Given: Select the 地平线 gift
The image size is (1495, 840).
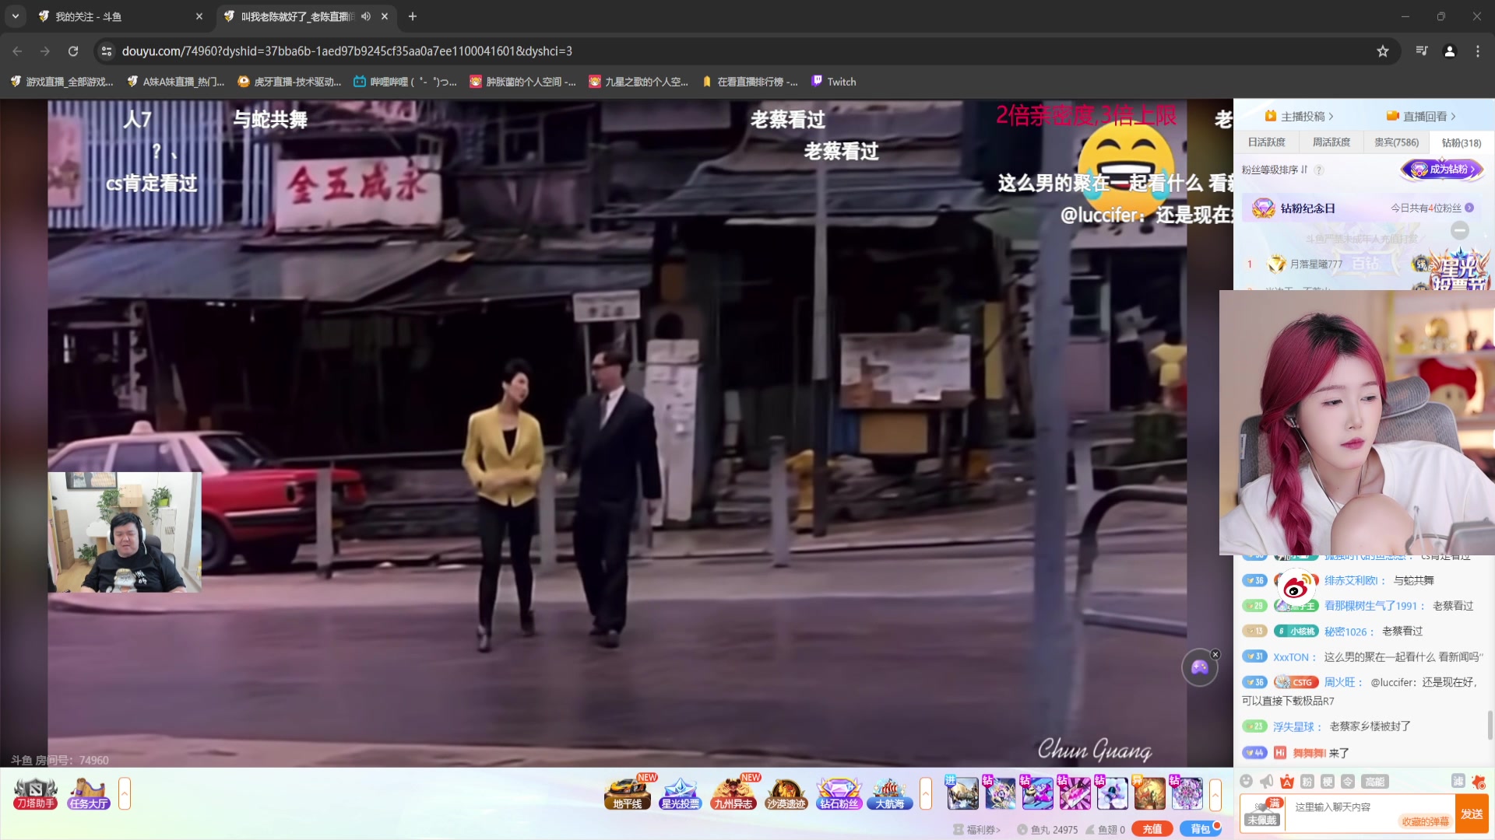Looking at the screenshot, I should coord(627,793).
